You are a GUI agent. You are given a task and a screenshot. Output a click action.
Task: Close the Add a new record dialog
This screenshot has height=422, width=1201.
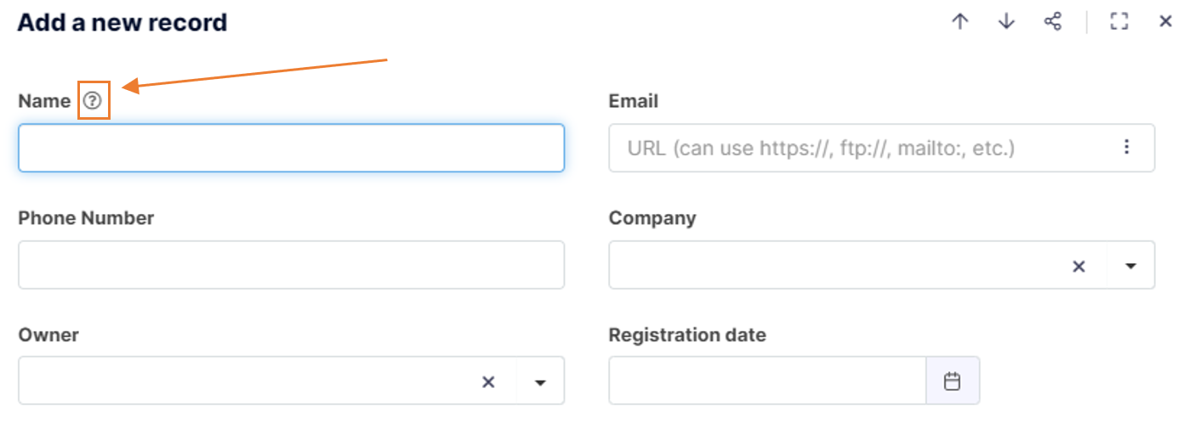pyautogui.click(x=1166, y=22)
